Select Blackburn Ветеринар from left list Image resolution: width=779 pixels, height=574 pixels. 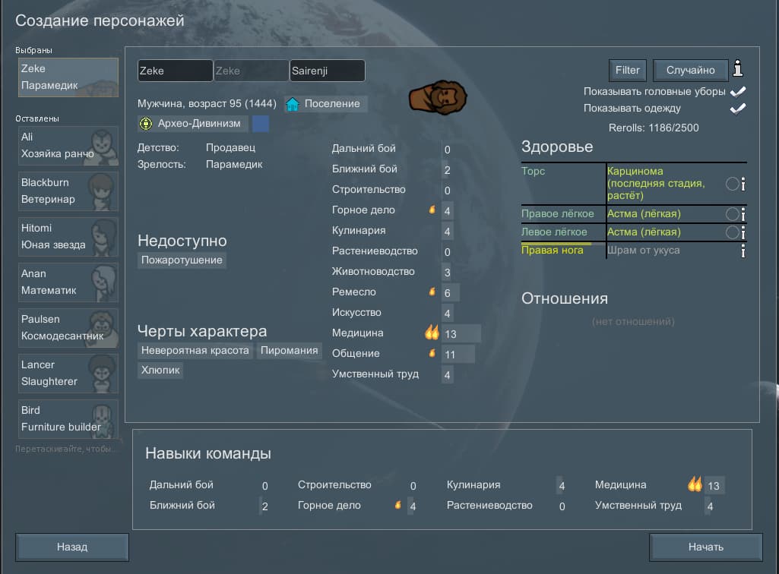coord(68,191)
